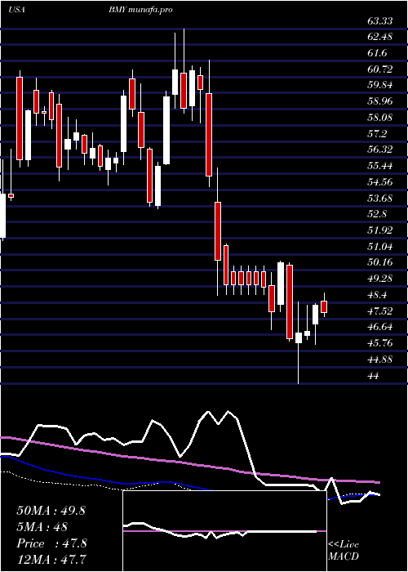Select the 53.68 price axis label

[380, 198]
